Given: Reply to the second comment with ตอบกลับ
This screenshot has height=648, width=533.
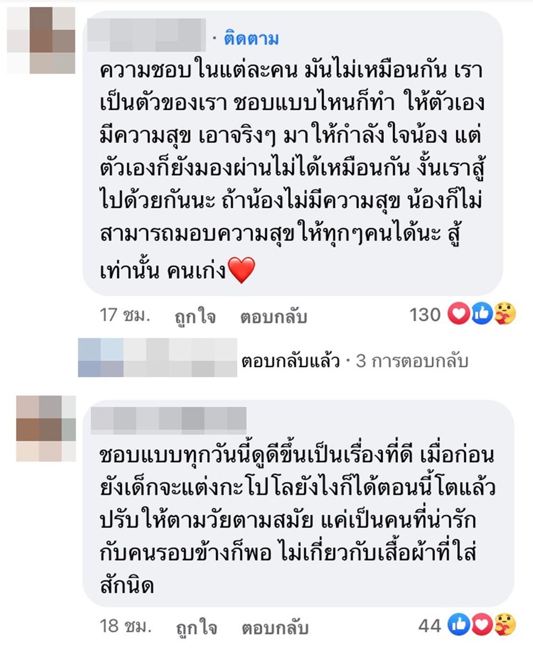Looking at the screenshot, I should pyautogui.click(x=274, y=627).
